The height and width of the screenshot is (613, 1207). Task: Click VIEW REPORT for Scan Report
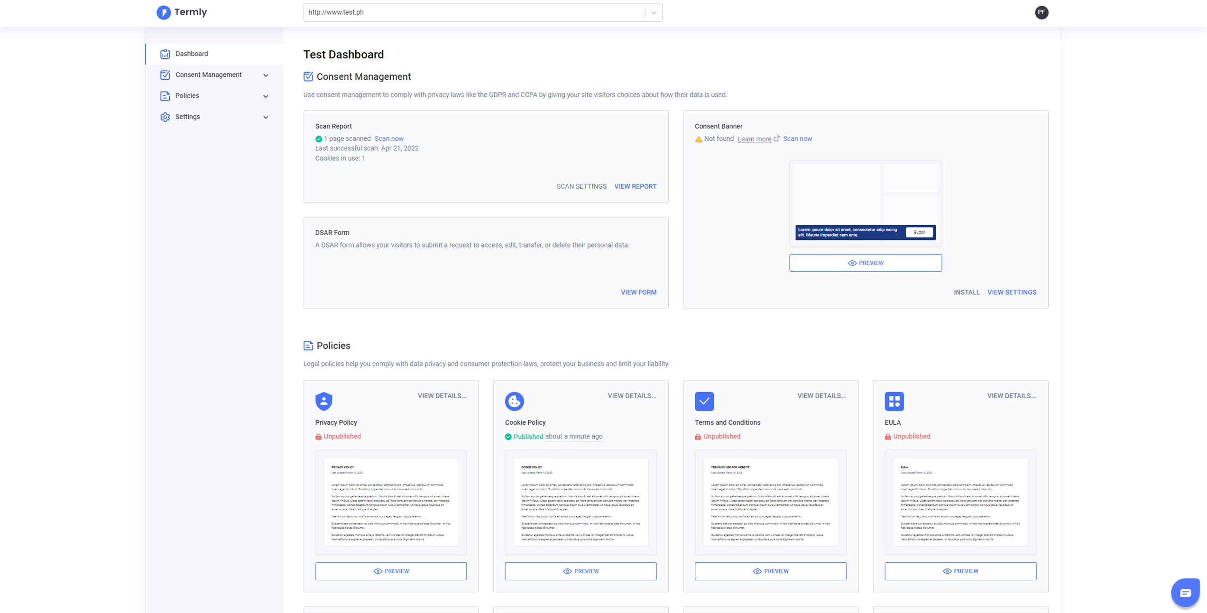click(x=635, y=187)
